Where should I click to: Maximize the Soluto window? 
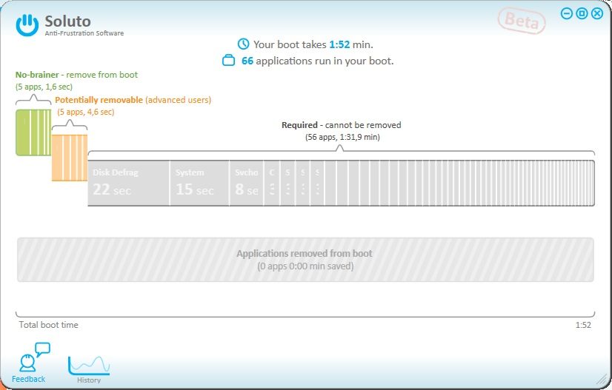click(582, 13)
